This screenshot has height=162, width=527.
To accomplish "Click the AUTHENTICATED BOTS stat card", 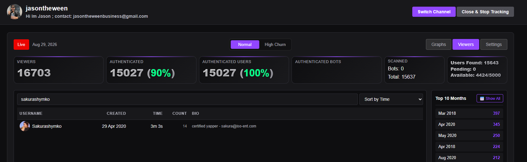I will pyautogui.click(x=337, y=70).
